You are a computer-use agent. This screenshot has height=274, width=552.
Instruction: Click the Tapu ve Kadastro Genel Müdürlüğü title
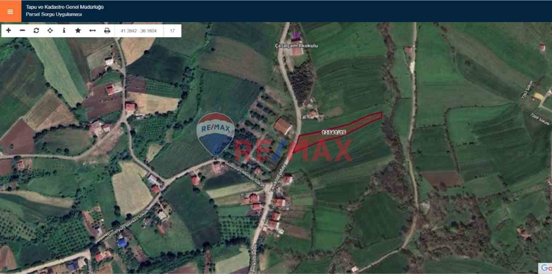point(65,7)
